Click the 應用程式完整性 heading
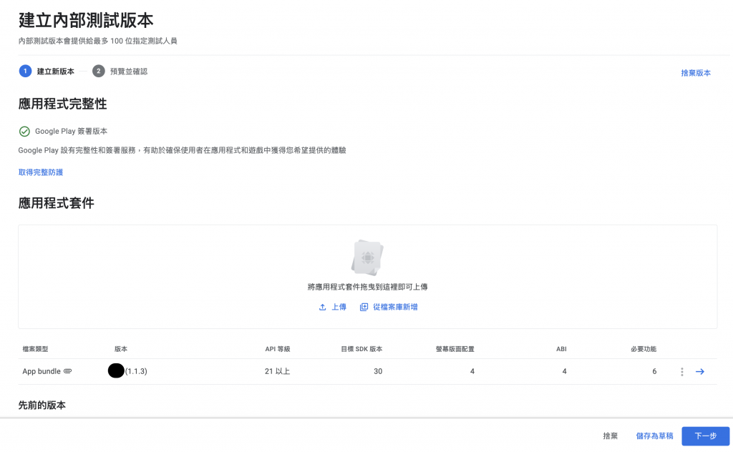The height and width of the screenshot is (452, 733). coord(63,104)
